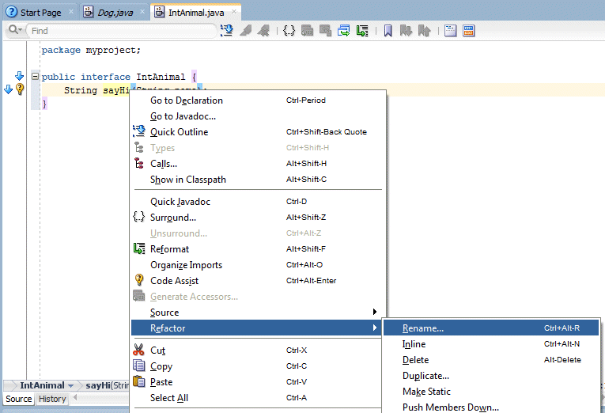Select Calls... in context menu

pos(258,164)
